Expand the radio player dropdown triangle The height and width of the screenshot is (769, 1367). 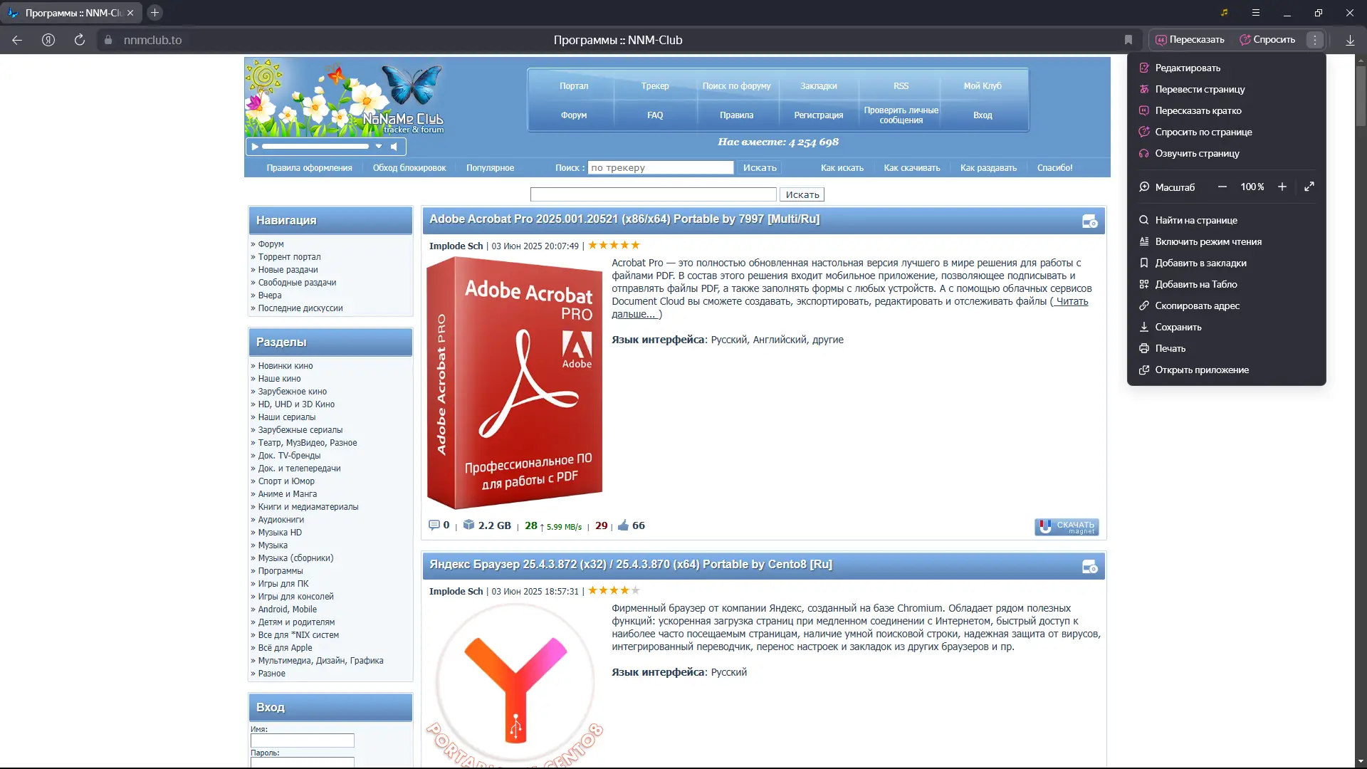coord(379,147)
